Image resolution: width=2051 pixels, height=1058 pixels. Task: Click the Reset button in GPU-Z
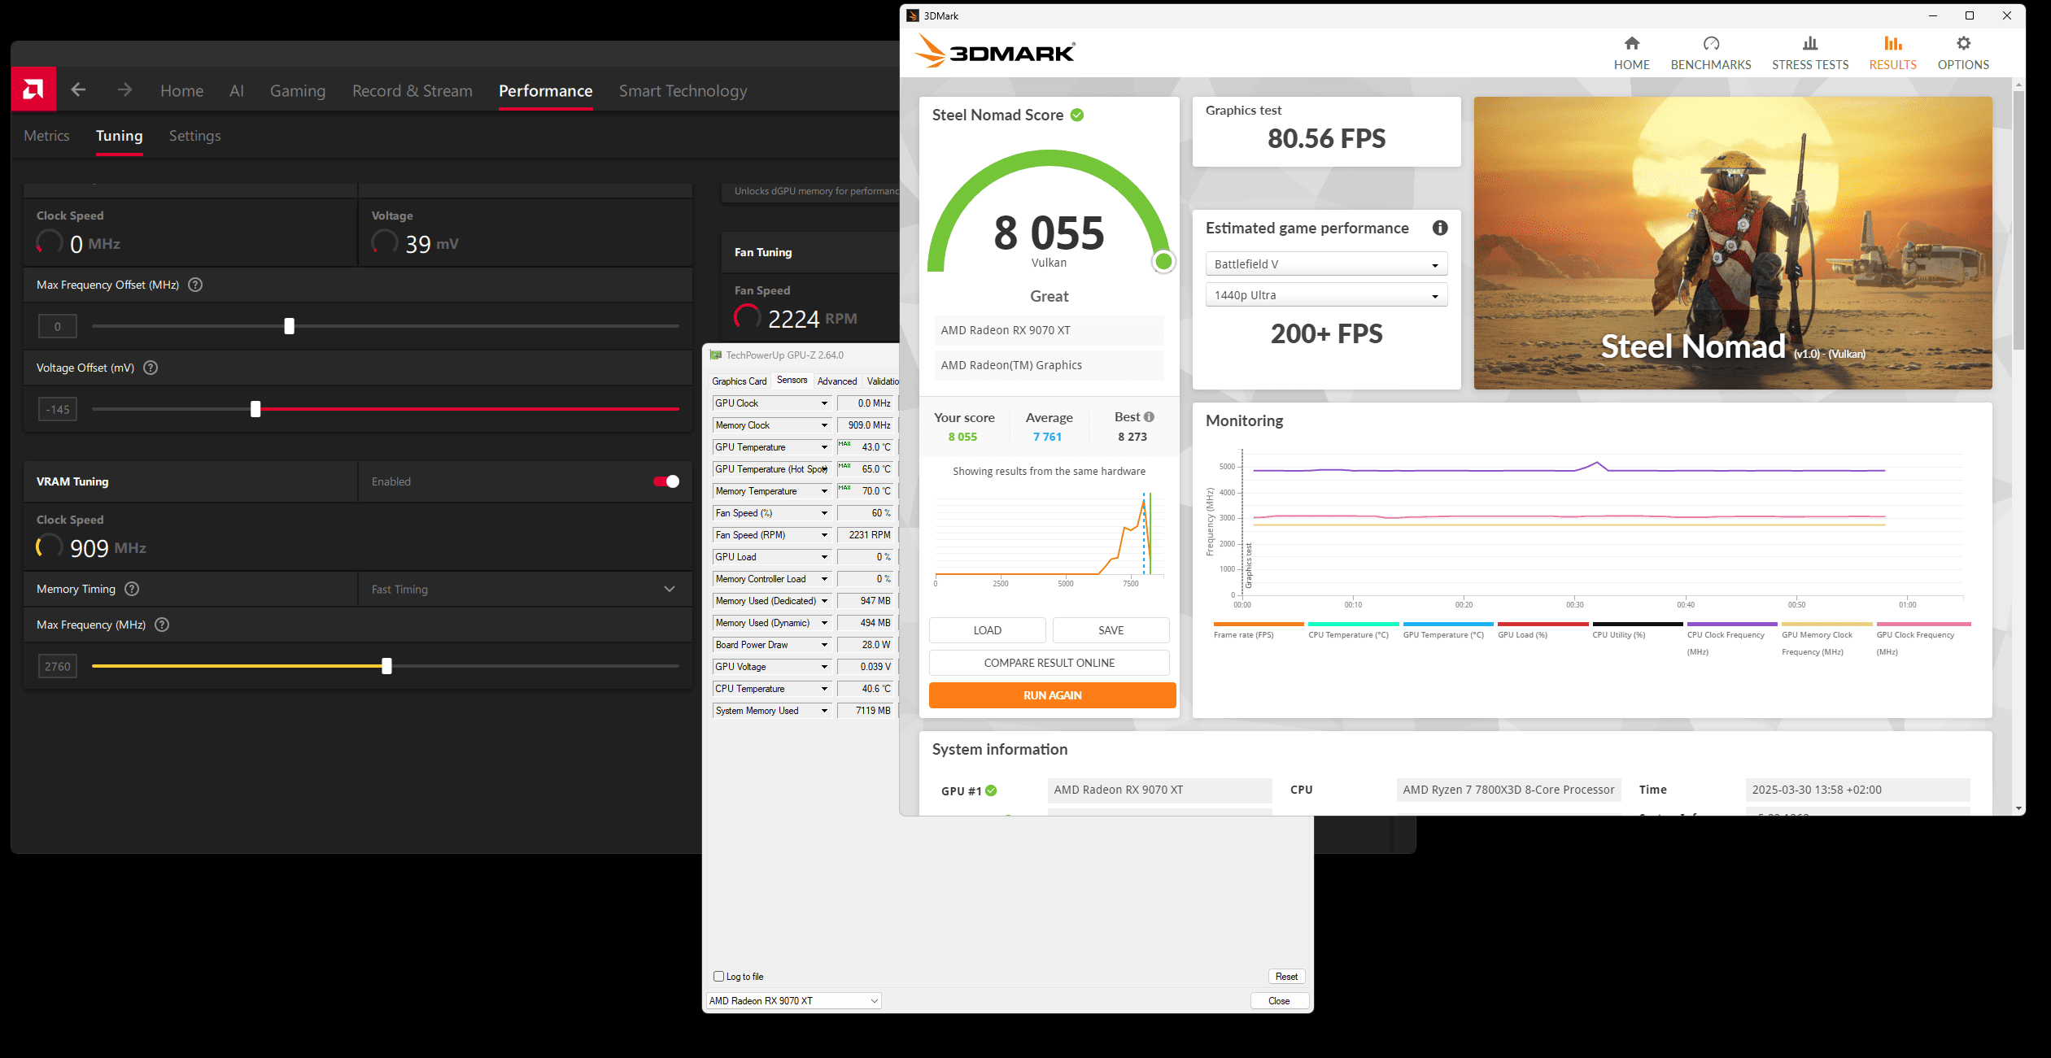pos(1286,977)
